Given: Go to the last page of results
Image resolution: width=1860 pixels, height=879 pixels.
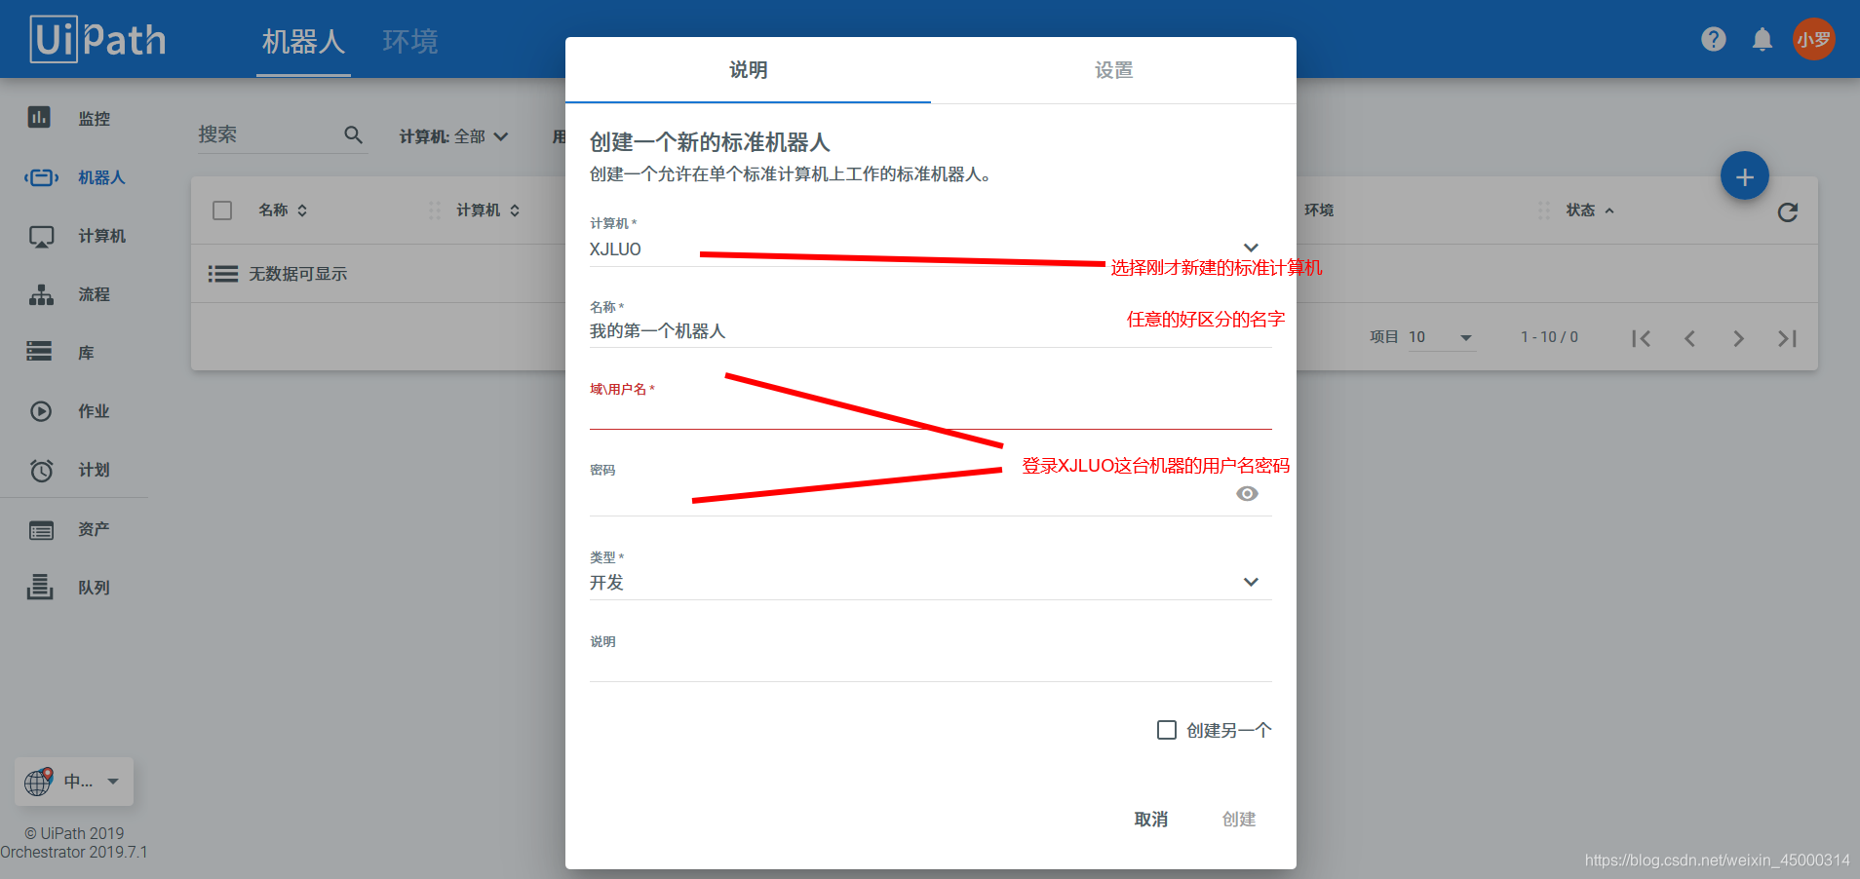Looking at the screenshot, I should (x=1787, y=338).
